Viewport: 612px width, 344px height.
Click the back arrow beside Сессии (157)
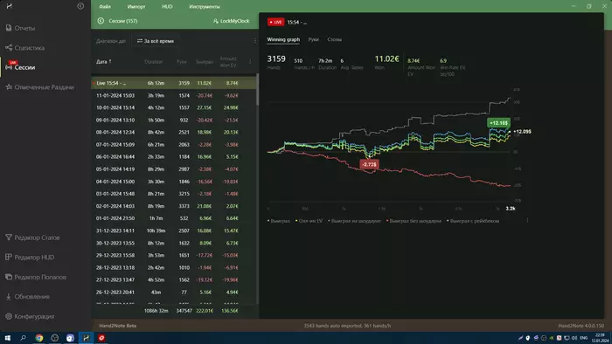(101, 21)
